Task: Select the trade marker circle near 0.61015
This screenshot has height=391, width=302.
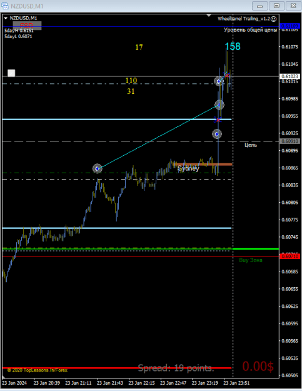Action: [x=219, y=81]
